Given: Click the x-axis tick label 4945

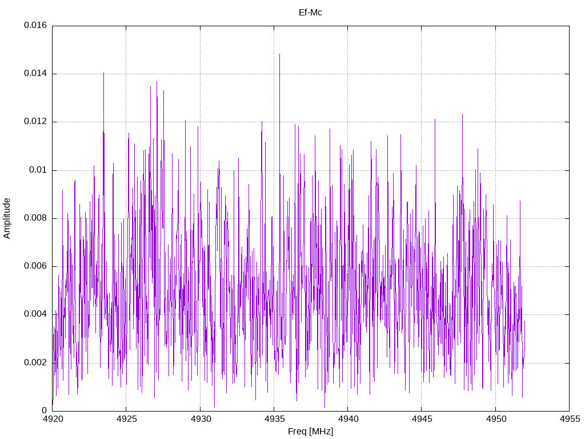Looking at the screenshot, I should [x=422, y=419].
